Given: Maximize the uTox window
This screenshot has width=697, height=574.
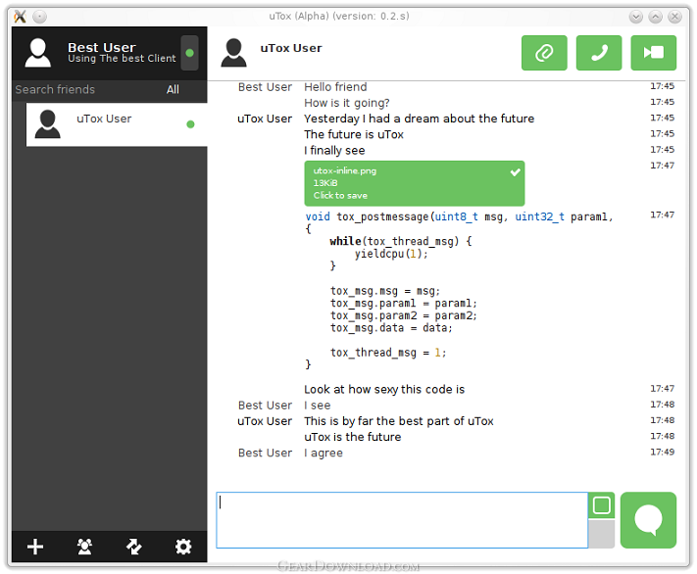Looking at the screenshot, I should click(x=655, y=17).
